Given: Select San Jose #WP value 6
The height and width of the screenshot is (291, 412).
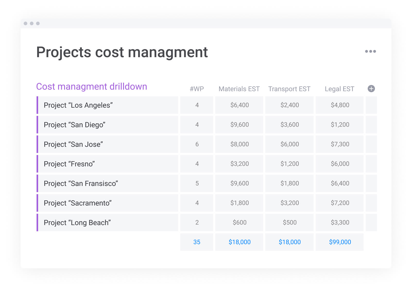Looking at the screenshot, I should 197,144.
